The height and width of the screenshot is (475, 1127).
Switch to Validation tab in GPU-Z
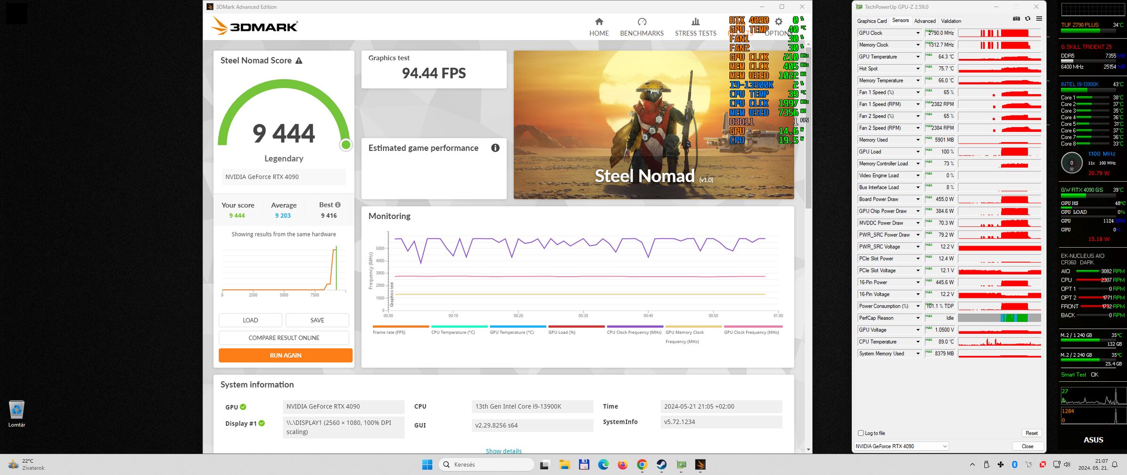951,21
